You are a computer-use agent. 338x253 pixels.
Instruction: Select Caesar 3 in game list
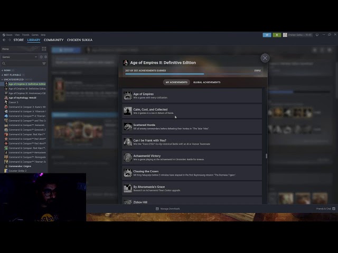coord(13,102)
